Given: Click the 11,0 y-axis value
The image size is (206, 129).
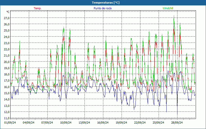Looking at the screenshot, I should point(7,118).
